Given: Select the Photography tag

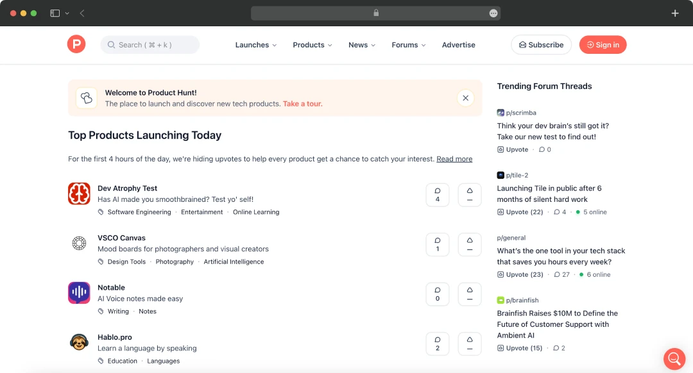Looking at the screenshot, I should pyautogui.click(x=175, y=261).
